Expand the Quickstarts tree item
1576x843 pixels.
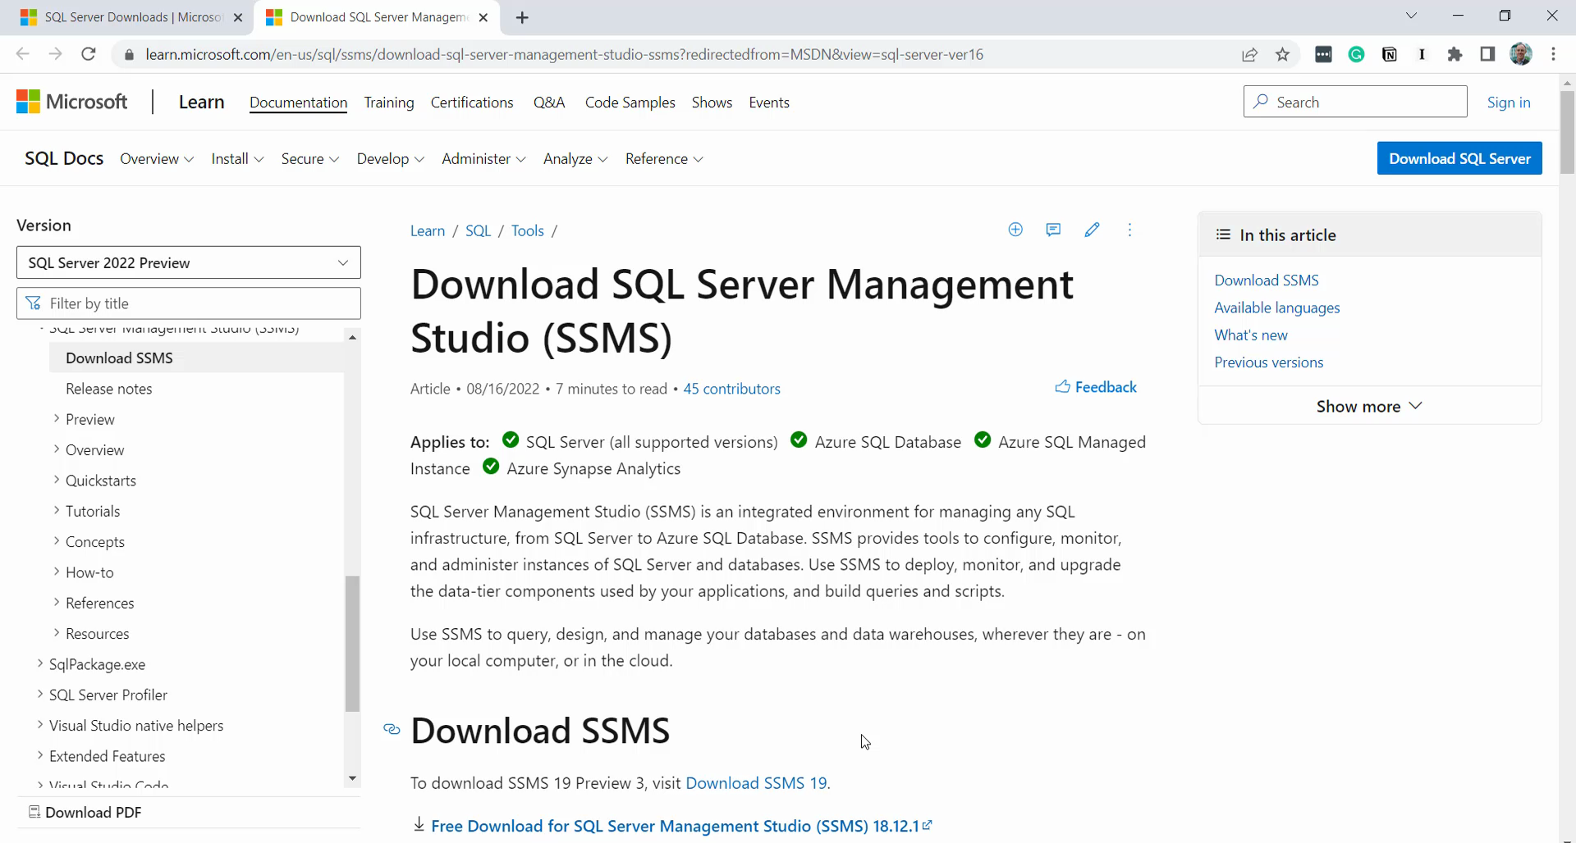pyautogui.click(x=57, y=481)
